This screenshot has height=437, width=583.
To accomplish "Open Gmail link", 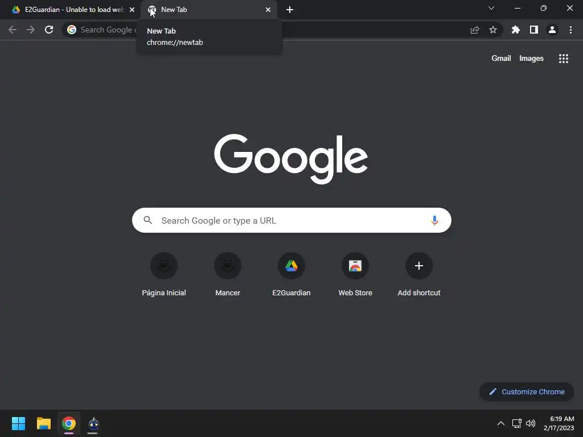I will tap(501, 59).
